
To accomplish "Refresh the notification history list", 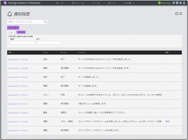I will (177, 14).
